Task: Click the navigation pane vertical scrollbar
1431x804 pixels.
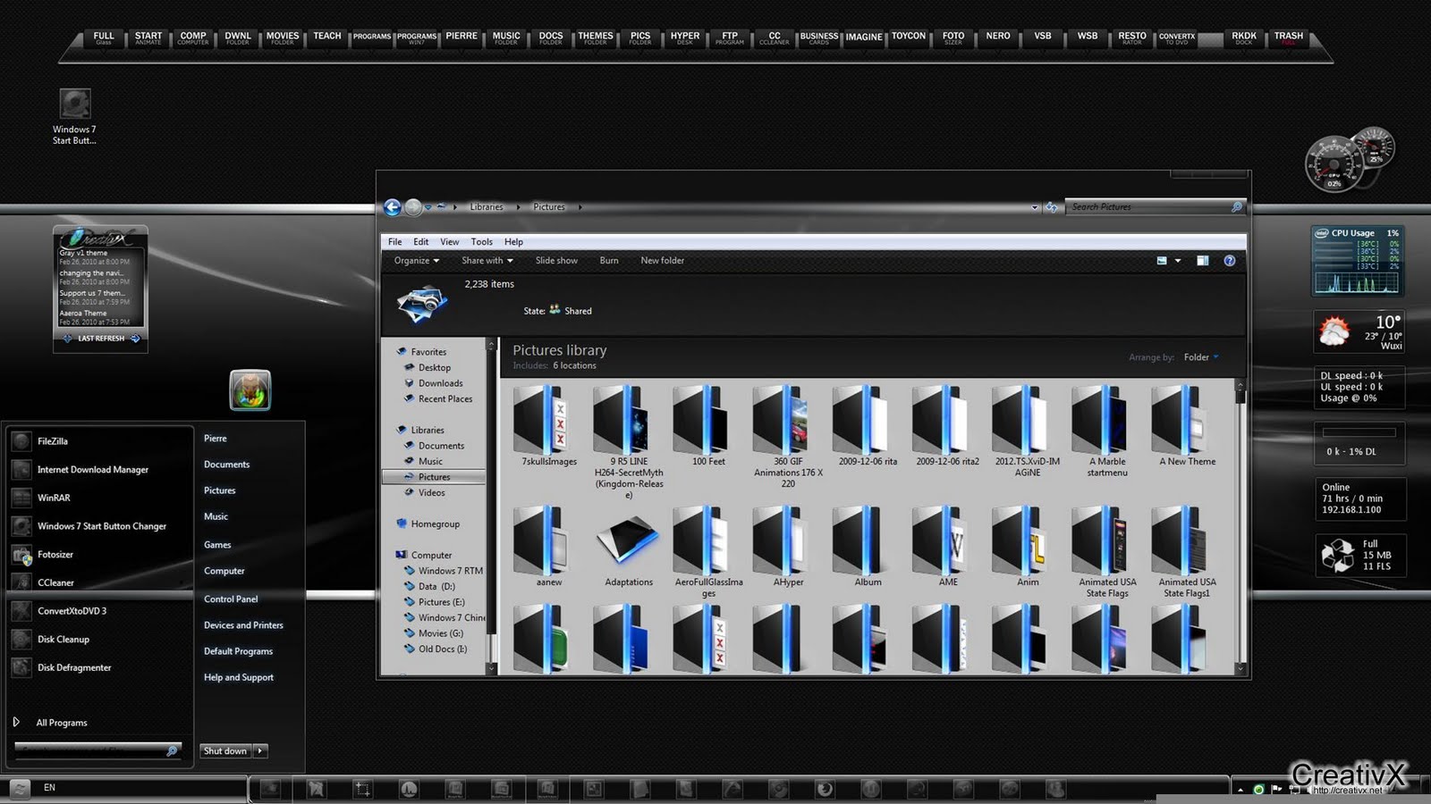Action: pyautogui.click(x=490, y=507)
